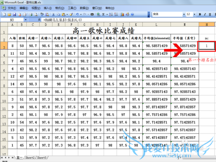The image size is (216, 162).
Task: Click the E-mail icon beside Permission
Action: [25, 14]
